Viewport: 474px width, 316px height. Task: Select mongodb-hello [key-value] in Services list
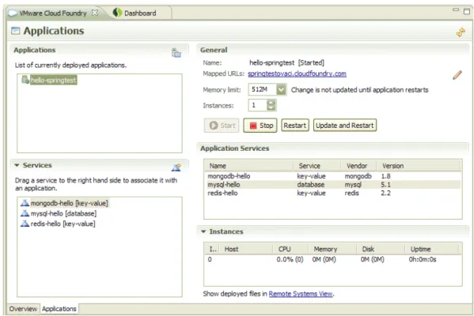(x=69, y=203)
